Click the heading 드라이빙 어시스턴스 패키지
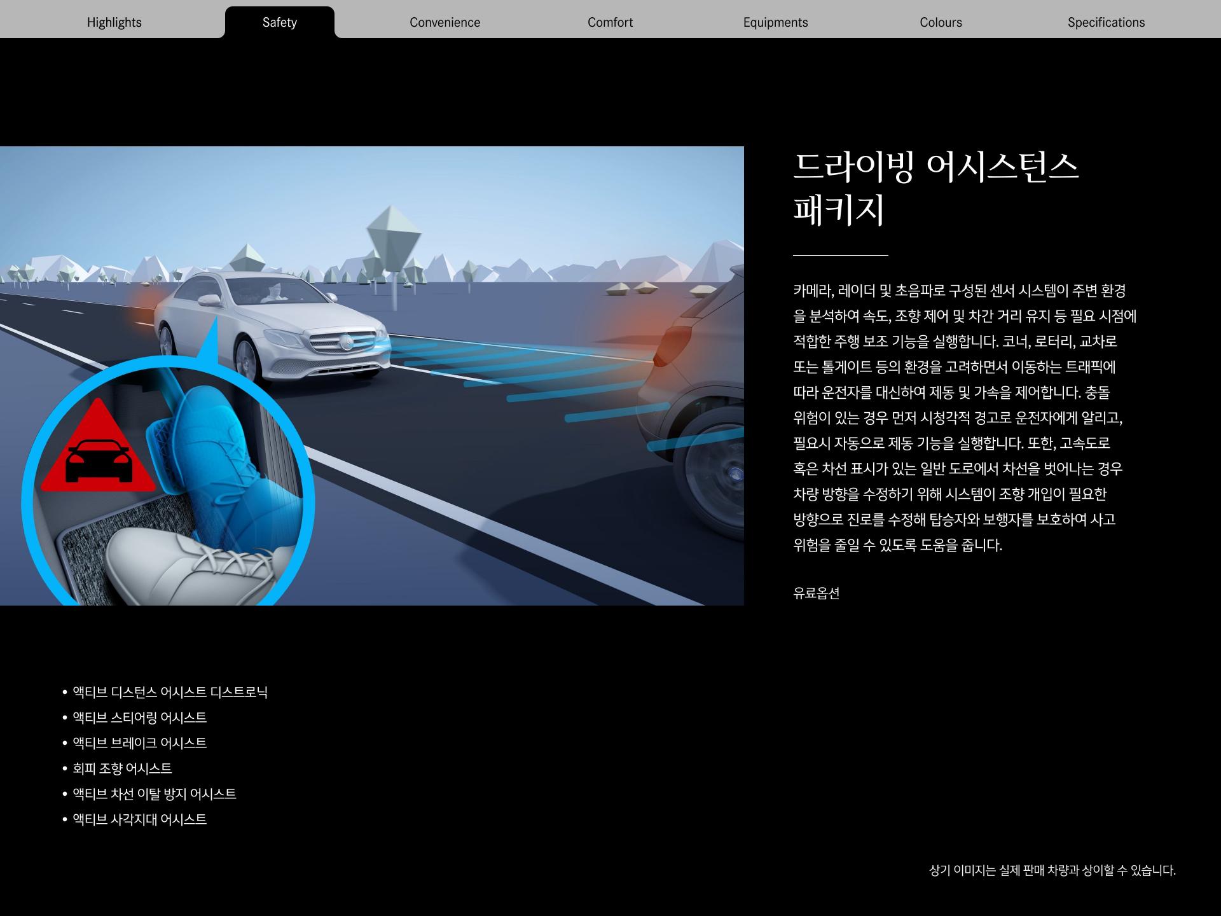1221x916 pixels. 936,188
